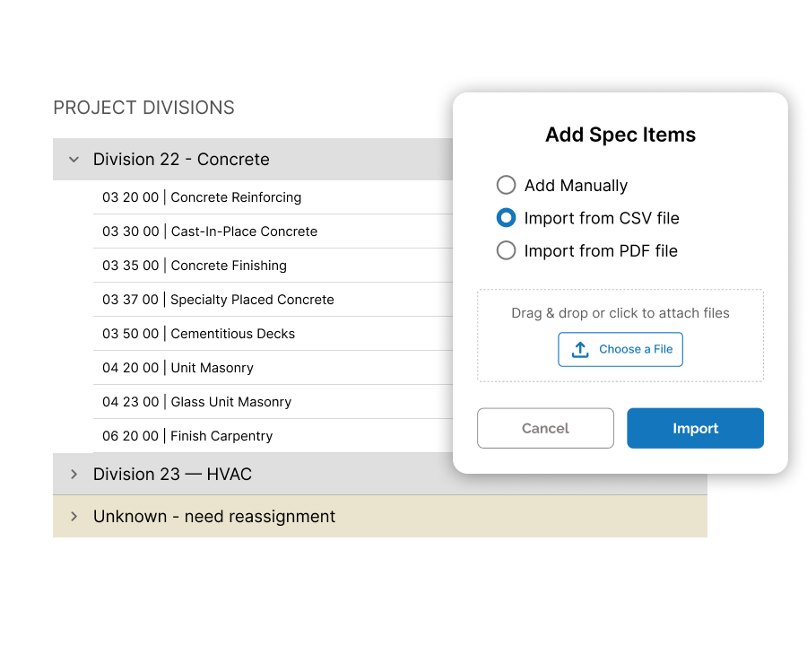Click the PROJECT DIVISIONS heading
807x646 pixels.
pyautogui.click(x=144, y=108)
